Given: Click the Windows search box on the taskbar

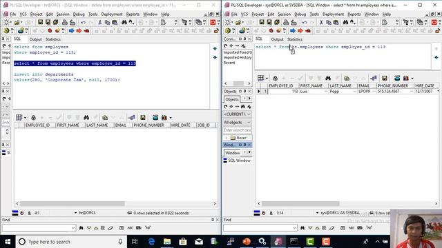Looking at the screenshot, I should click(70, 242).
